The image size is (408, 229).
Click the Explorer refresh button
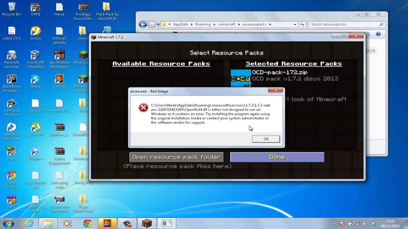[x=302, y=24]
